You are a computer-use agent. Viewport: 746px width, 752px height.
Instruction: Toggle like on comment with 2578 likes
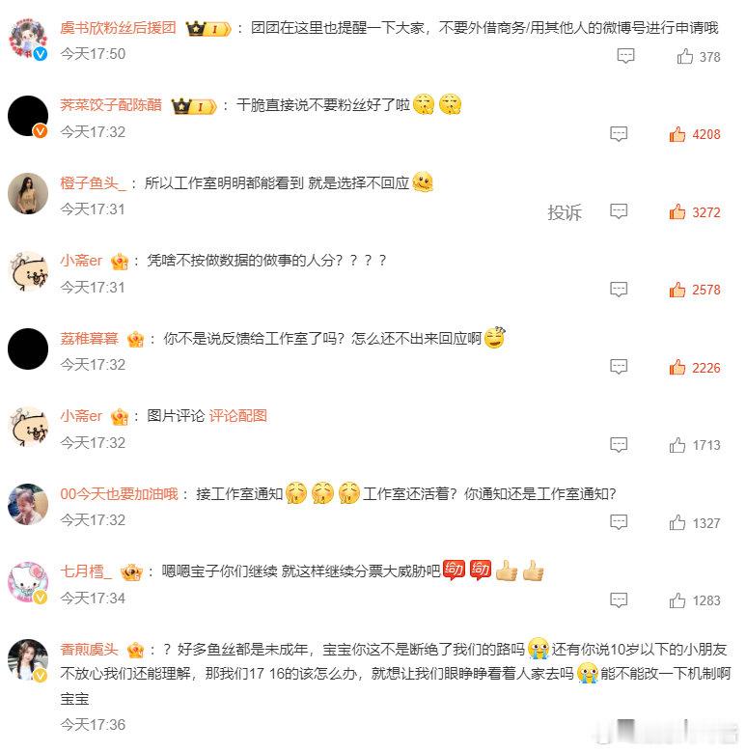[x=677, y=290]
